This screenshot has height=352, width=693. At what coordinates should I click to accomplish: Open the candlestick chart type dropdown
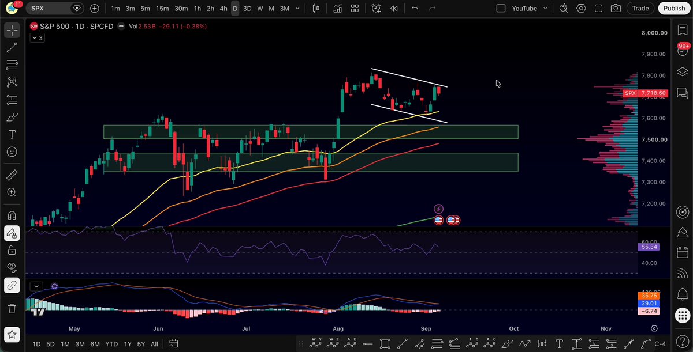(x=316, y=9)
